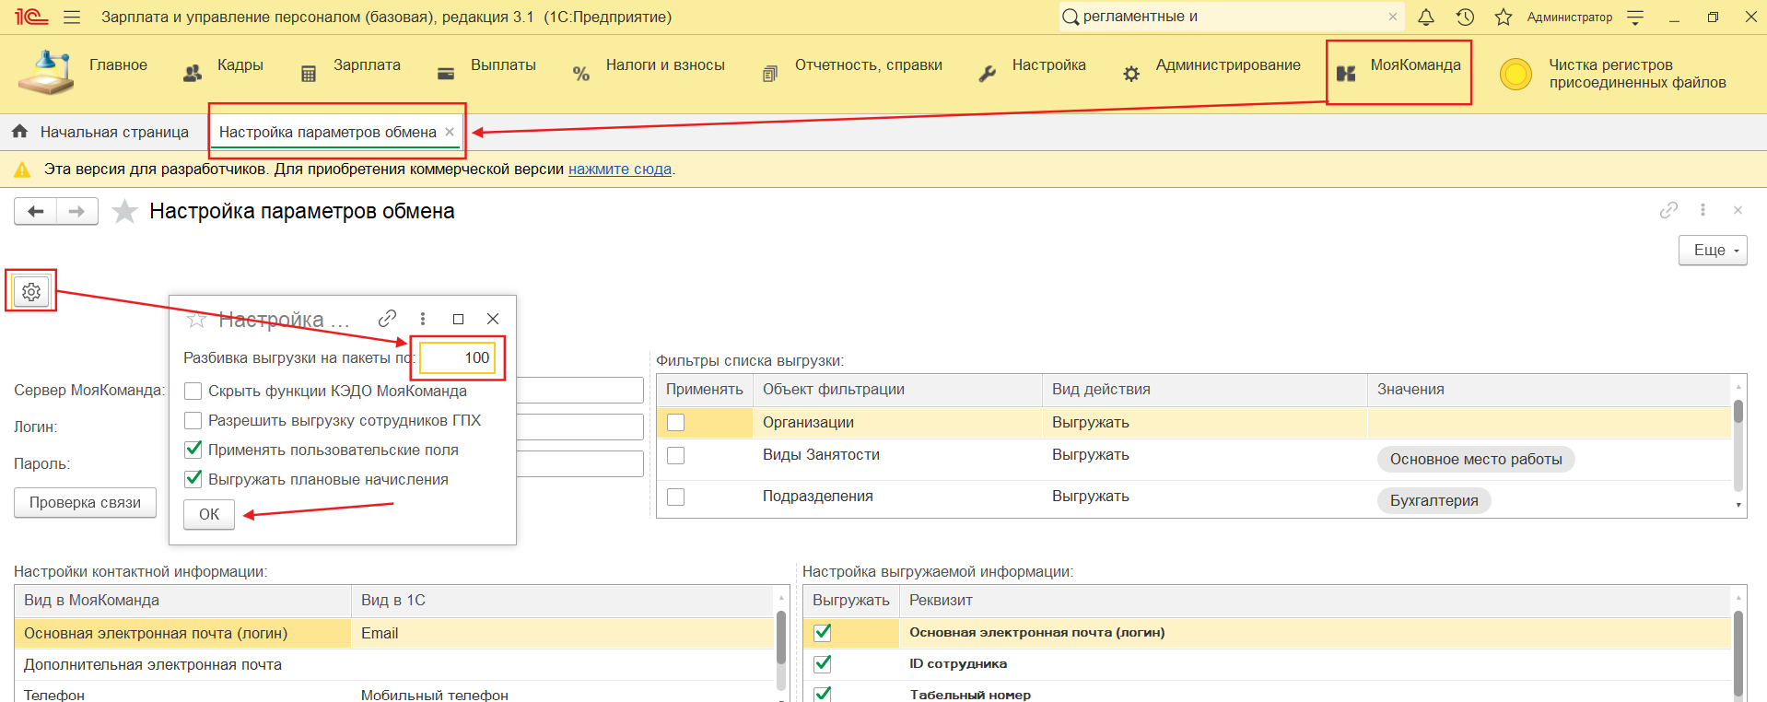Open three-dot menu in Настройка dialog
1767x702 pixels.
423,319
